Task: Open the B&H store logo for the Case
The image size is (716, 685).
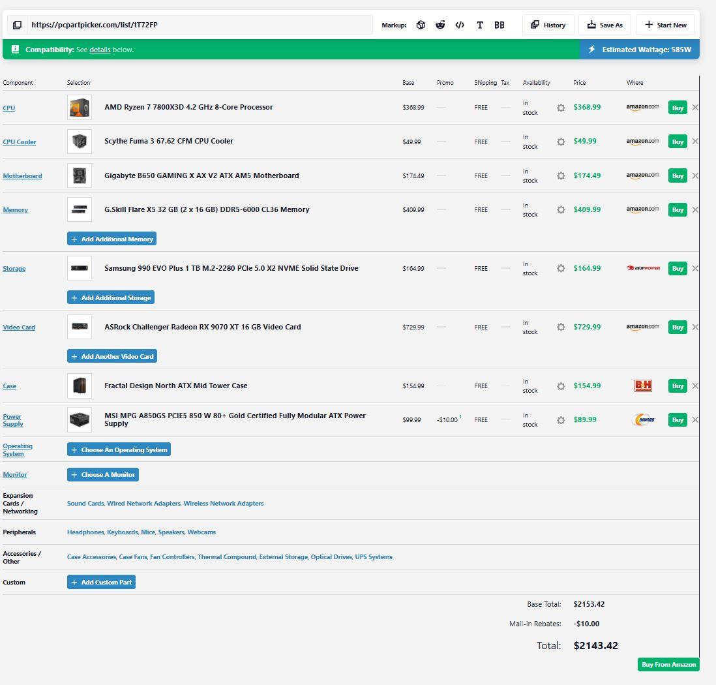Action: coord(643,386)
